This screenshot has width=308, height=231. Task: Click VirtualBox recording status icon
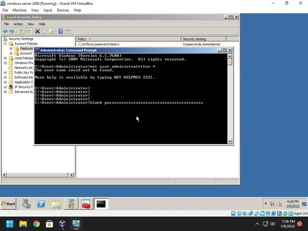(x=273, y=214)
